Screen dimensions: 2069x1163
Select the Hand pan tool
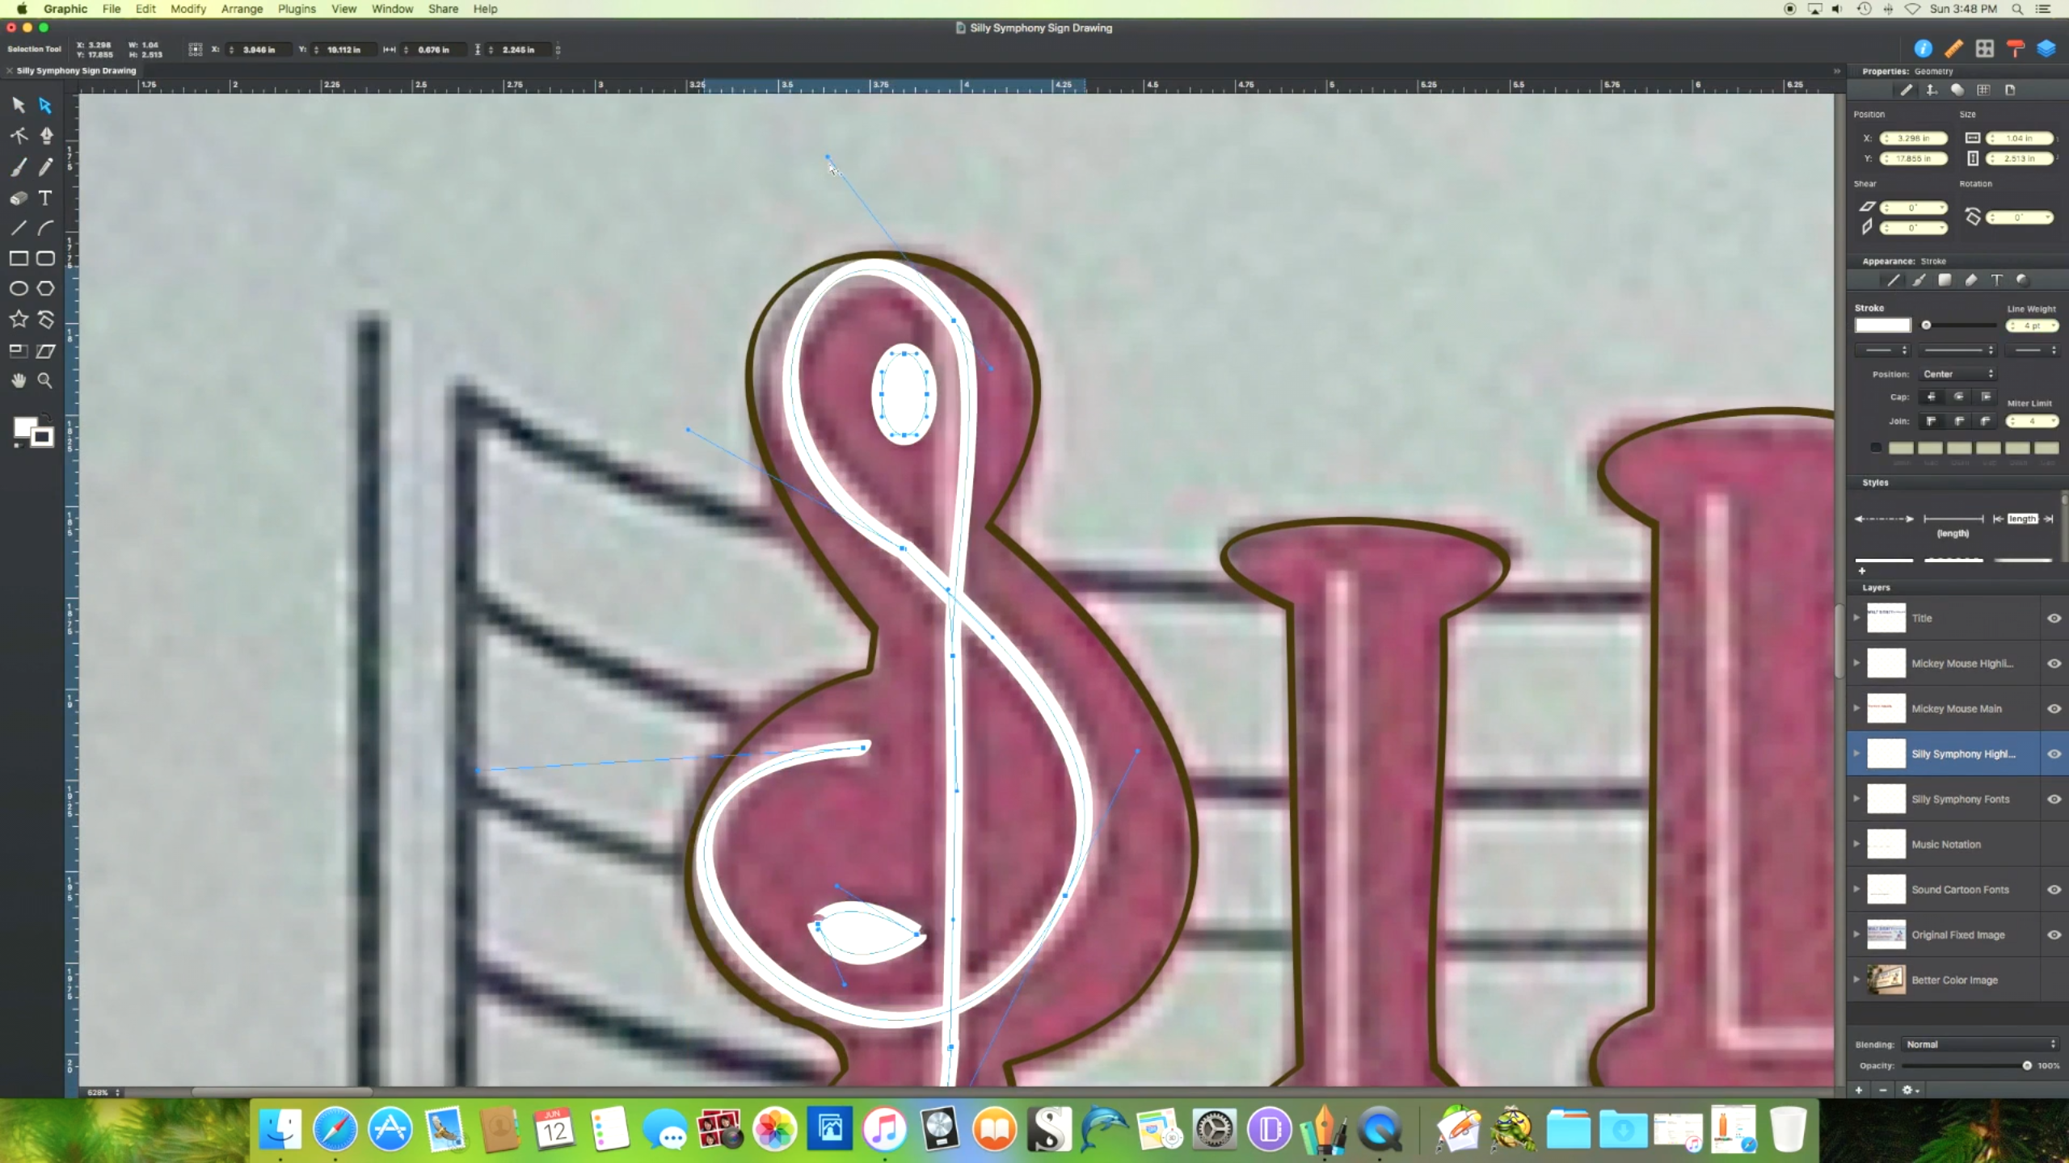coord(19,380)
